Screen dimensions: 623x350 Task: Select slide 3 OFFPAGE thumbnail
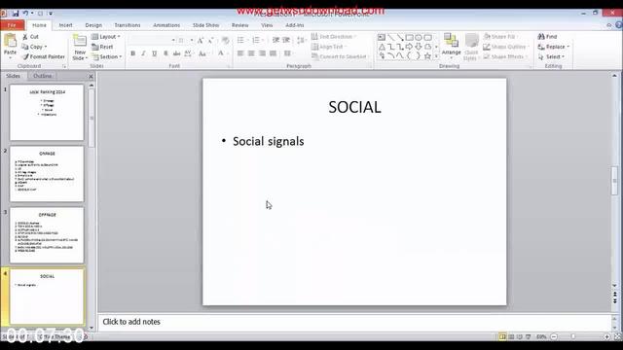tap(47, 235)
